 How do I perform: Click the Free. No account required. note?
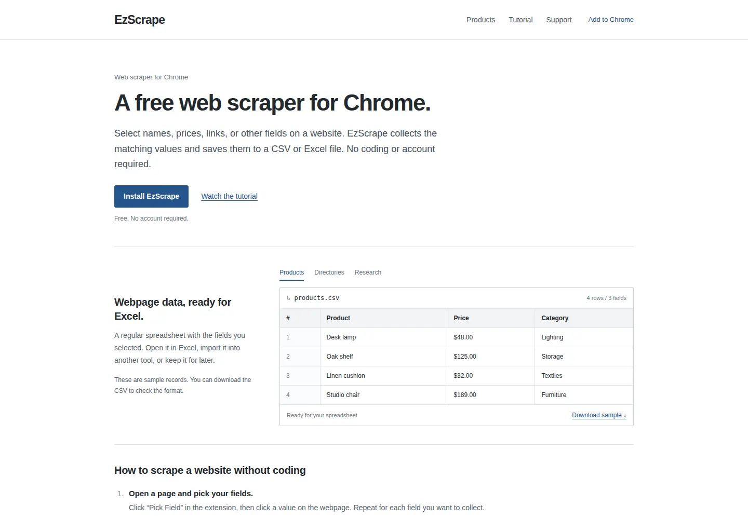click(x=151, y=218)
